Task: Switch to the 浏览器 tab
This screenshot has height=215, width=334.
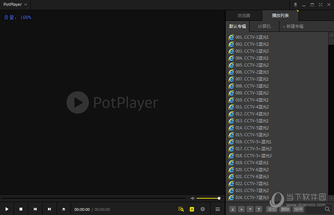Action: [244, 16]
